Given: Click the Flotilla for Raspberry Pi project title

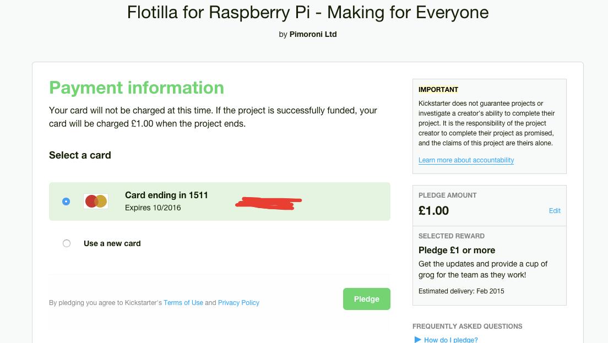Looking at the screenshot, I should [308, 12].
